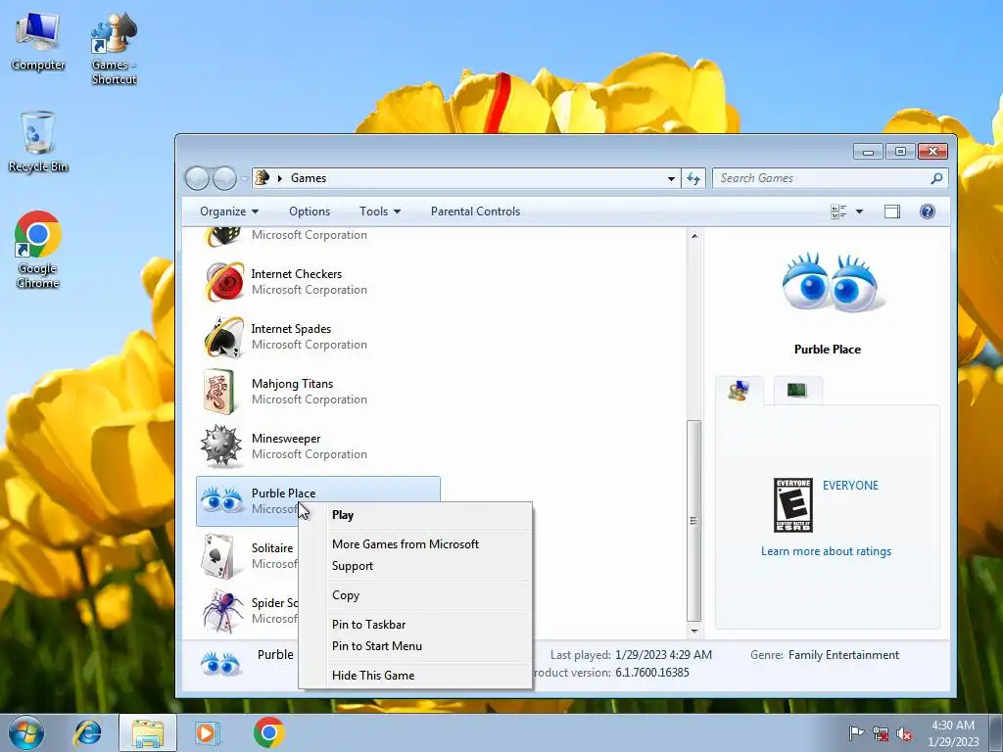Click the Show desktop button at taskbar end

point(998,732)
